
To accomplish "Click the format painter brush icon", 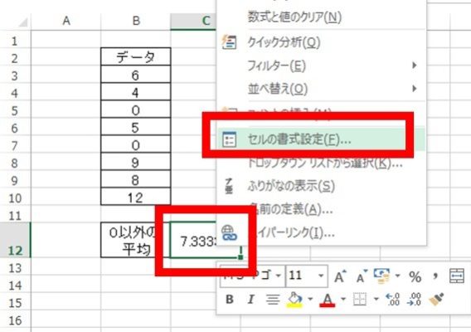I will coord(436,300).
